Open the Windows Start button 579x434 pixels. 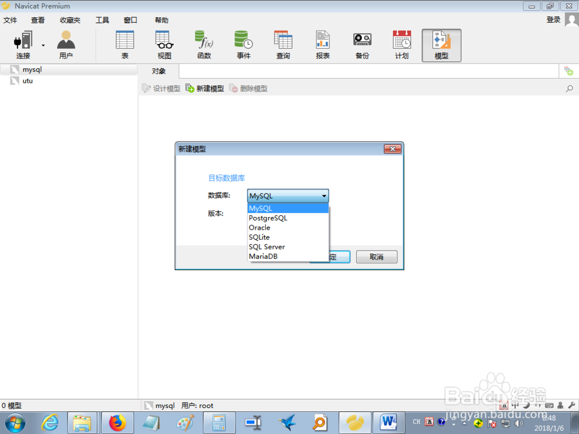point(15,423)
